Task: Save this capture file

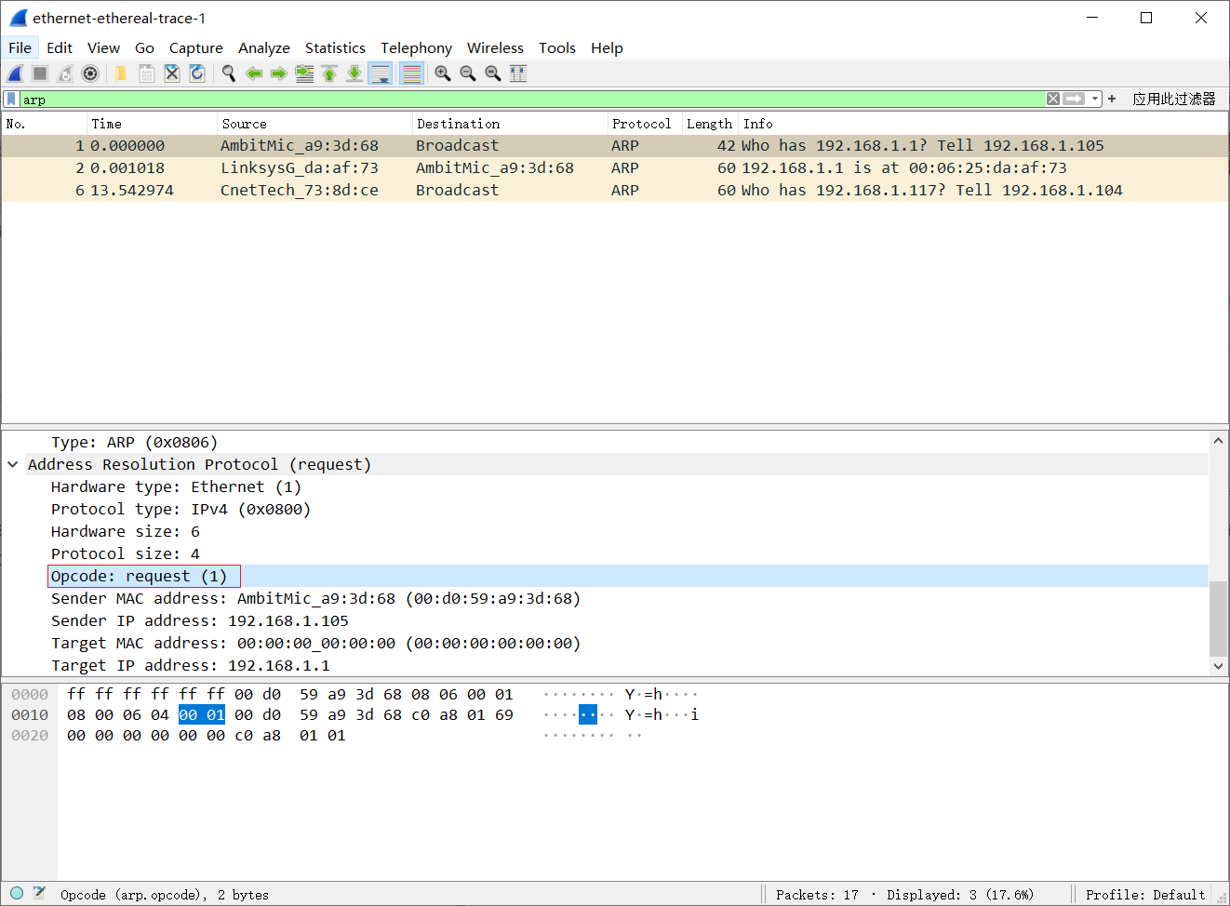Action: [x=146, y=73]
